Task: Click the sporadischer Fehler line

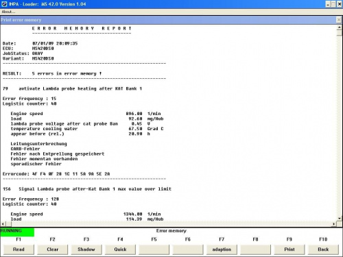Action: point(36,164)
